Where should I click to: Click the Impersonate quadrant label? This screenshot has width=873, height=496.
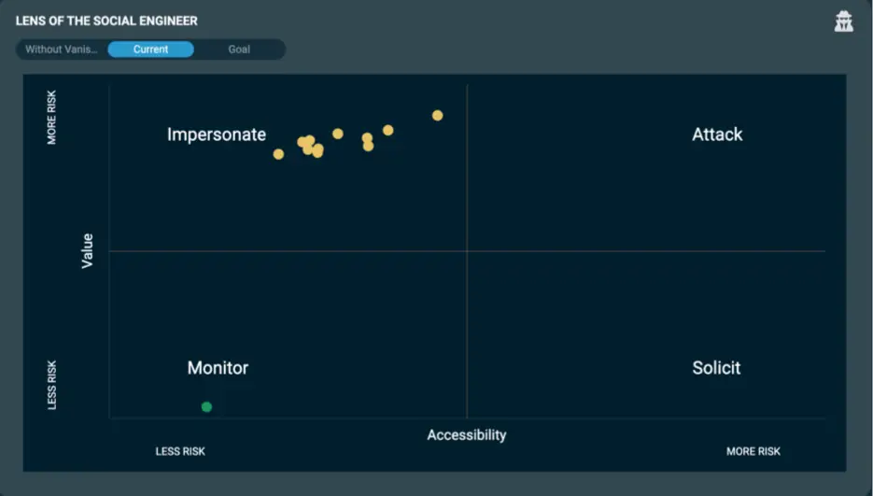tap(217, 135)
